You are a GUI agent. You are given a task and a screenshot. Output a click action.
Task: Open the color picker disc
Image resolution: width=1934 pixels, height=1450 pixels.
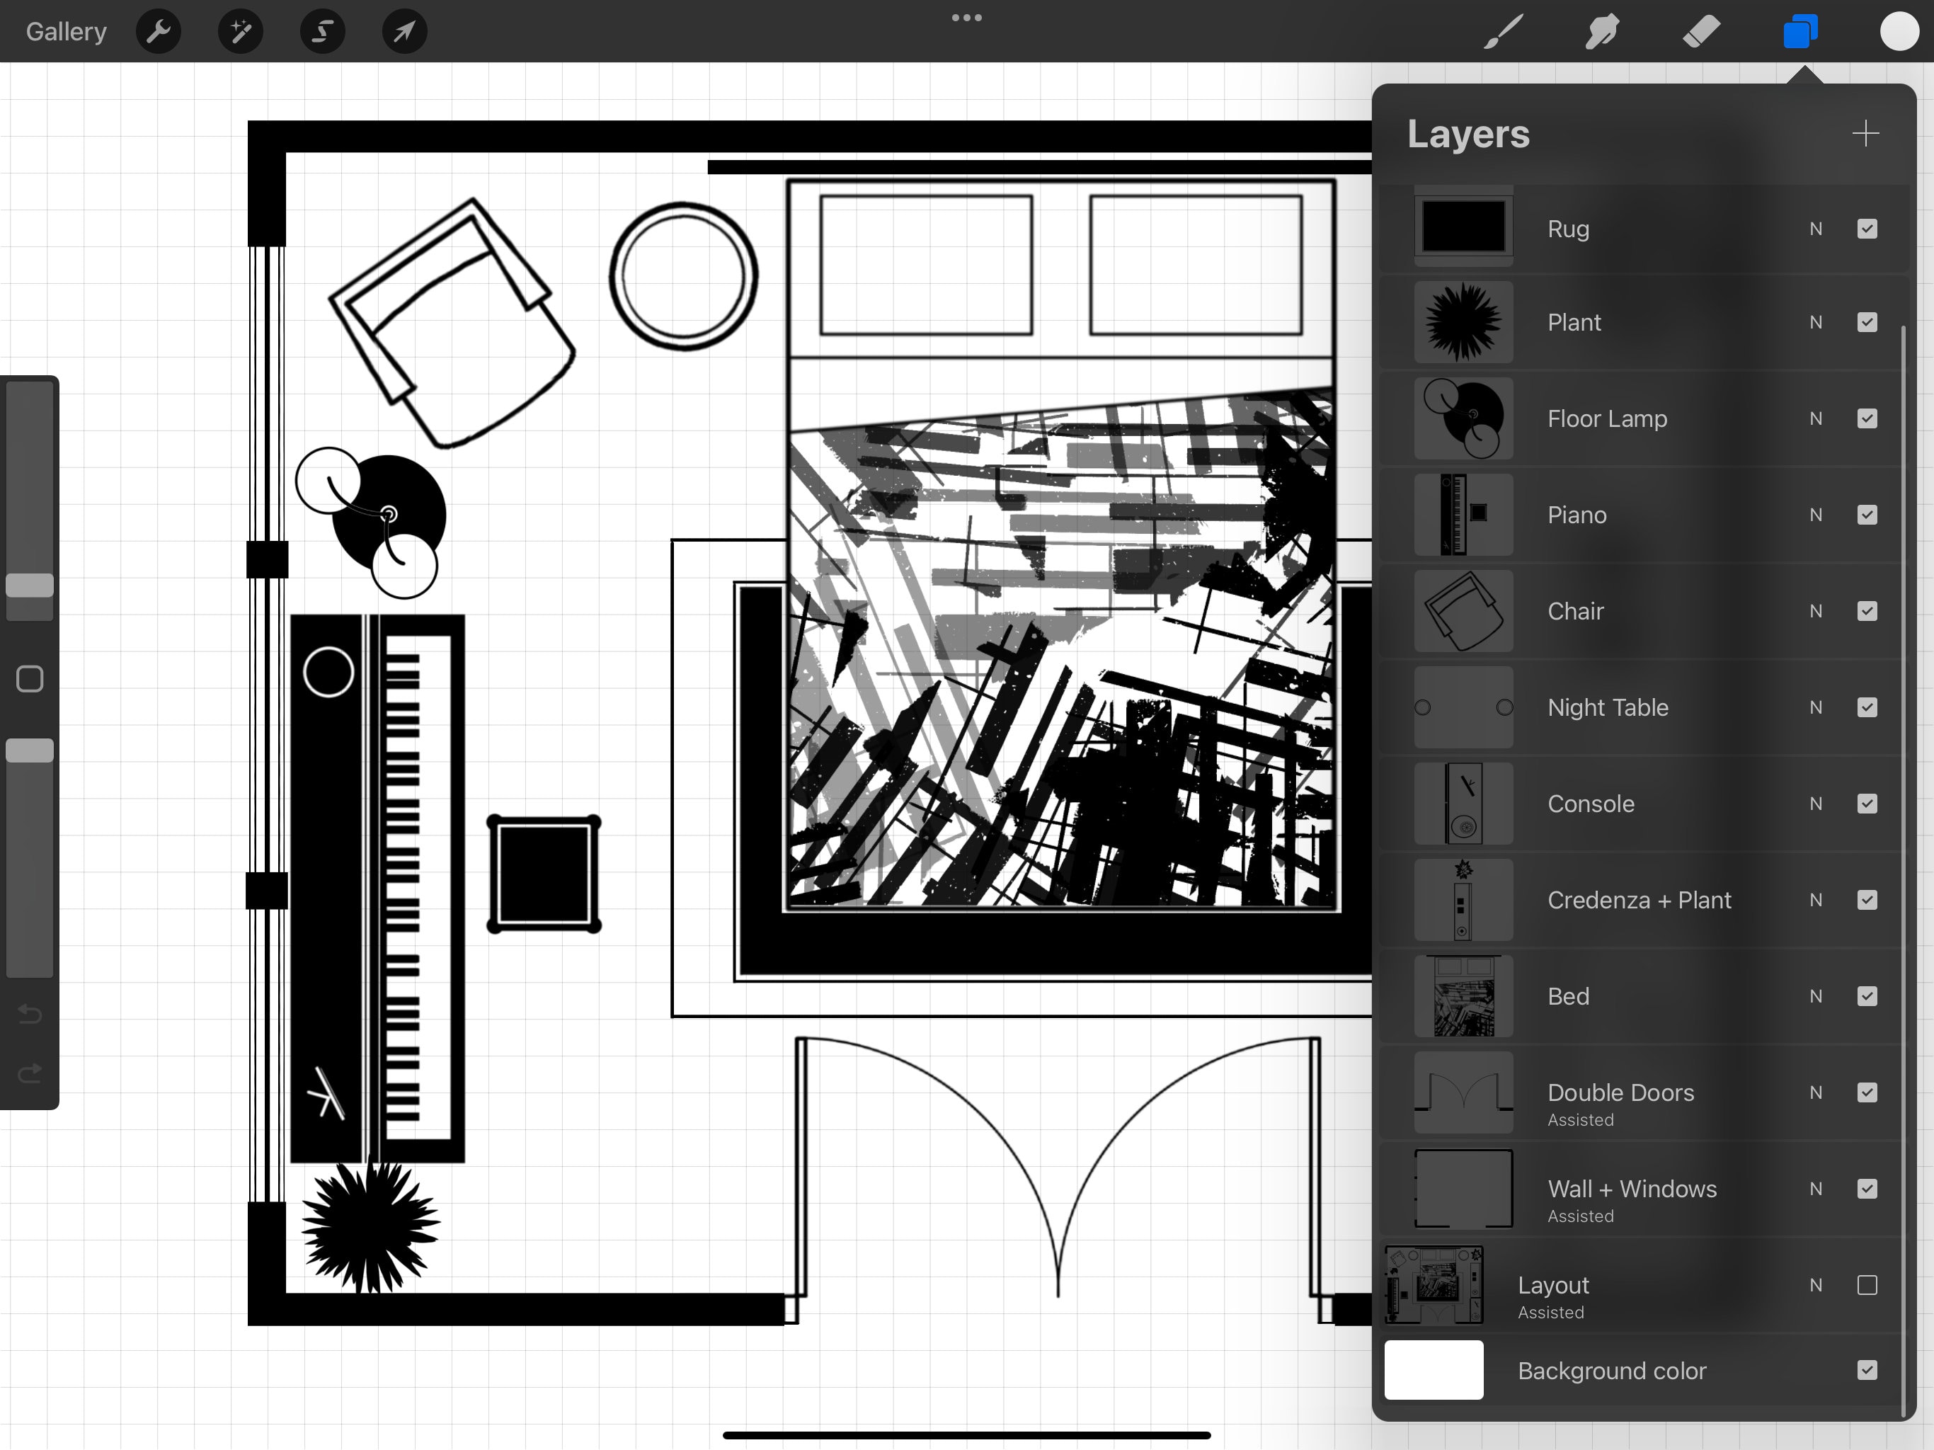point(1899,31)
